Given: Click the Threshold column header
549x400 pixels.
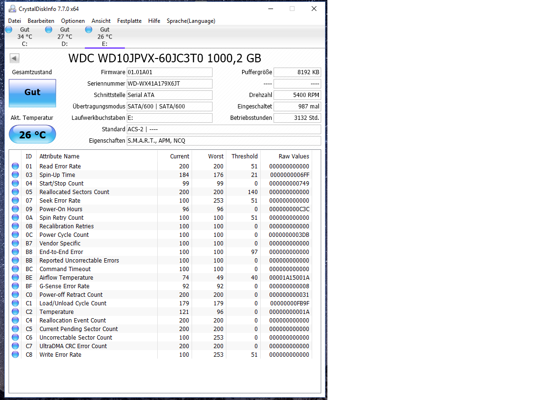Looking at the screenshot, I should point(244,156).
